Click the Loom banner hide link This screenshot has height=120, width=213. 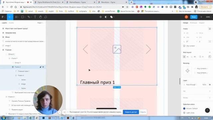point(143,112)
